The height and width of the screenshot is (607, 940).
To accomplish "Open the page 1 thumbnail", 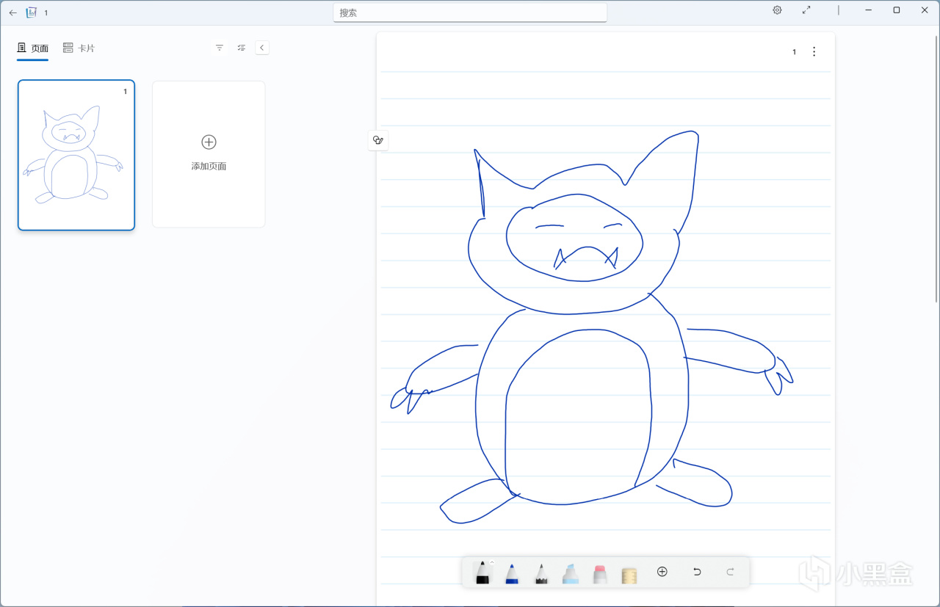I will click(76, 155).
